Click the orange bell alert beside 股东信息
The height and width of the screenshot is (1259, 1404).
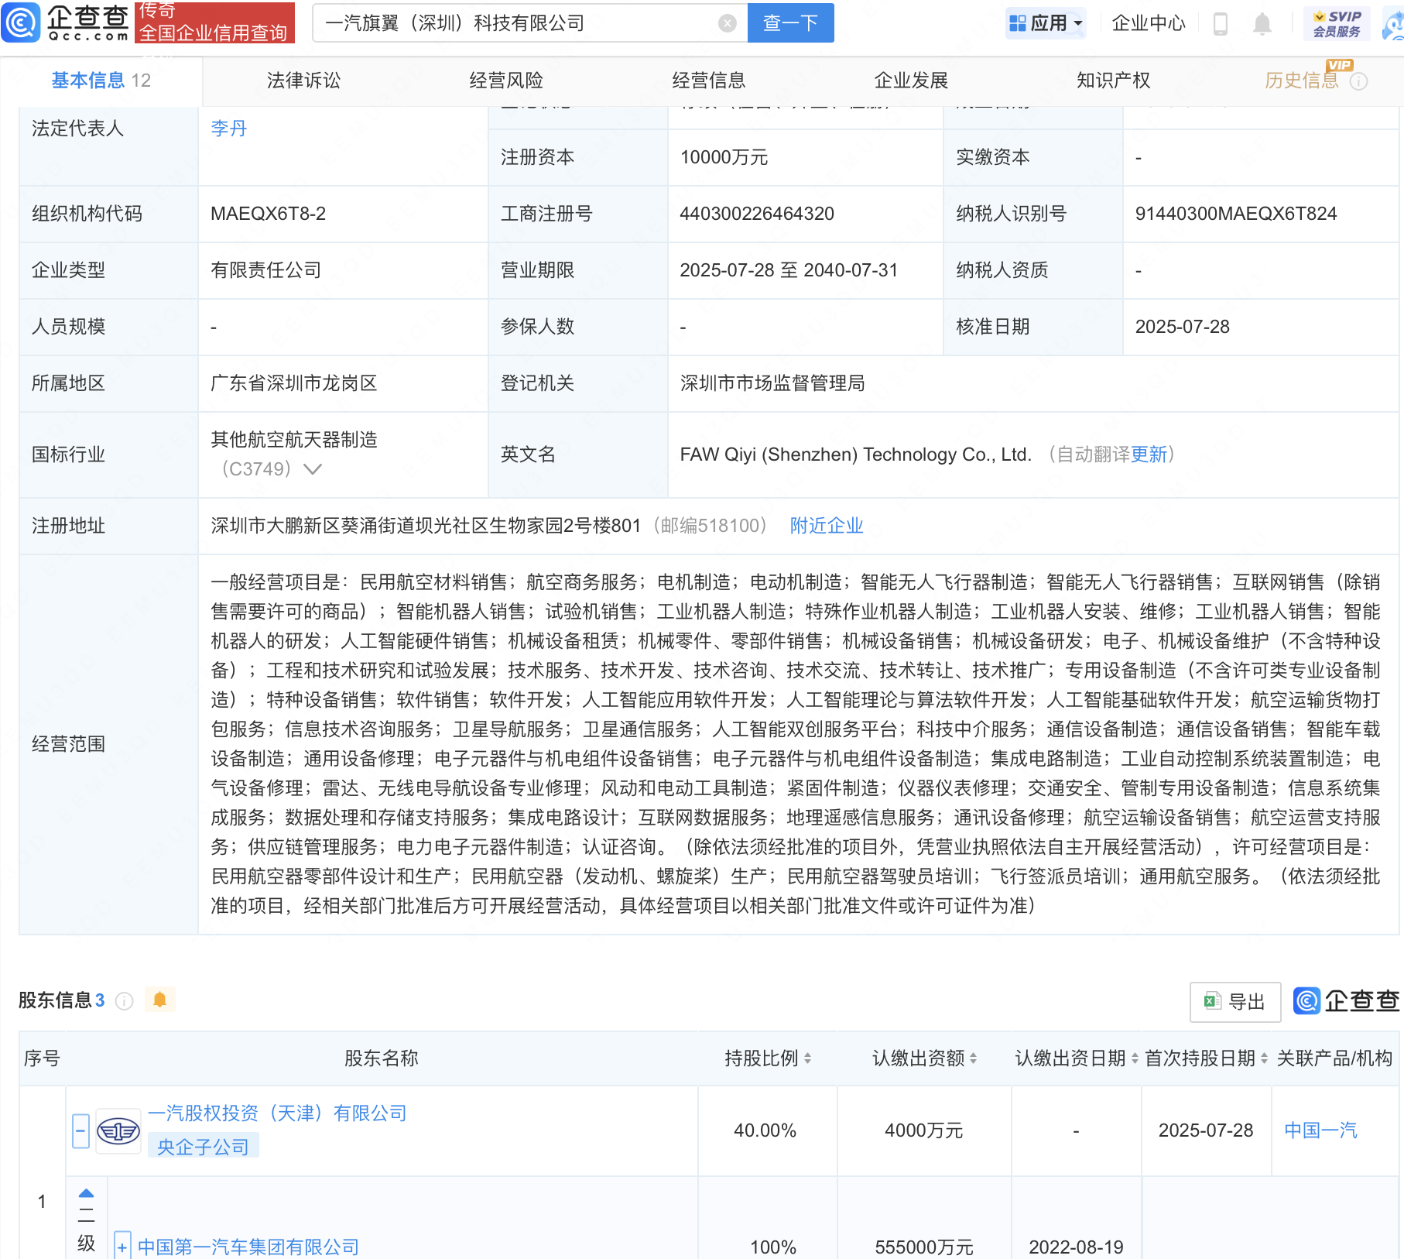pos(160,1000)
